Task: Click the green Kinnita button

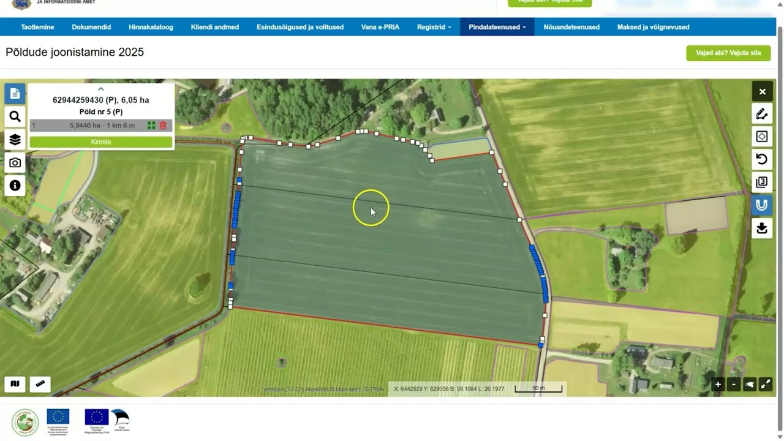Action: pos(101,141)
